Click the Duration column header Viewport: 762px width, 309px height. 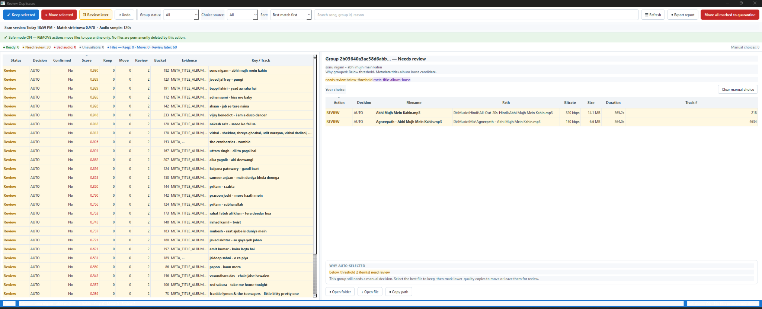pyautogui.click(x=613, y=103)
